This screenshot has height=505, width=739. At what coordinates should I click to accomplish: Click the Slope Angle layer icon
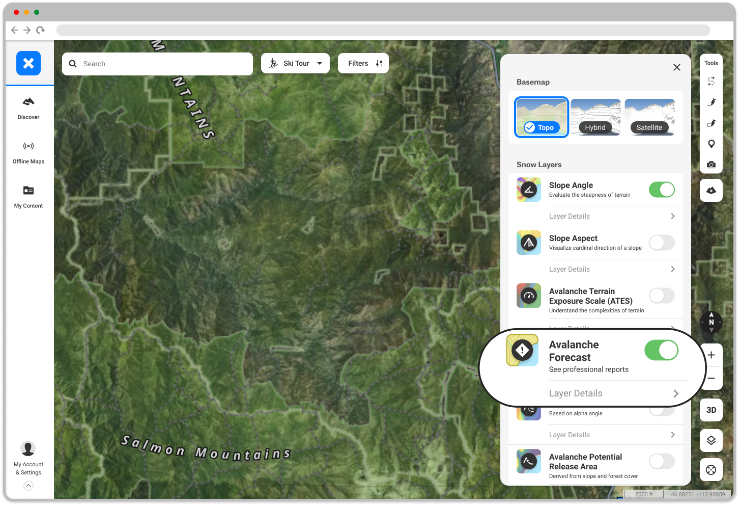coord(529,190)
